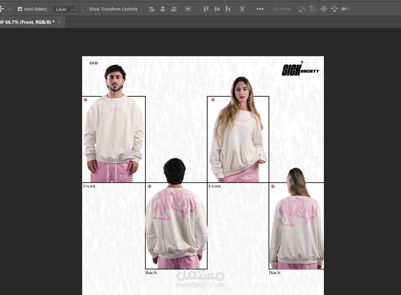This screenshot has width=401, height=295.
Task: Close the Front RGB/8 document tab
Action: [59, 22]
